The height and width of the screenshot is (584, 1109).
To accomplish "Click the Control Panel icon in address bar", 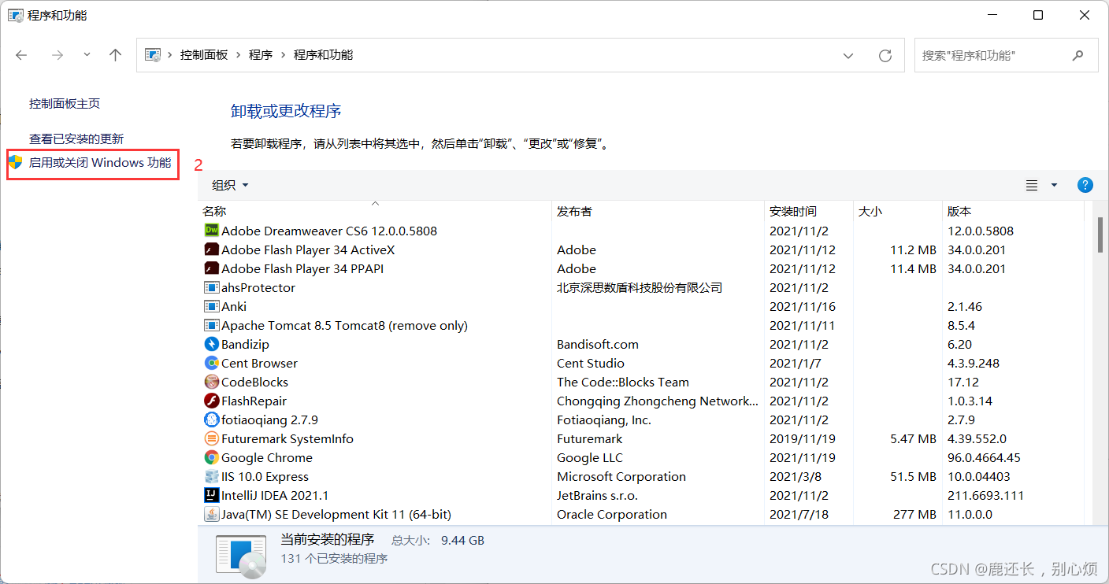I will pyautogui.click(x=154, y=55).
